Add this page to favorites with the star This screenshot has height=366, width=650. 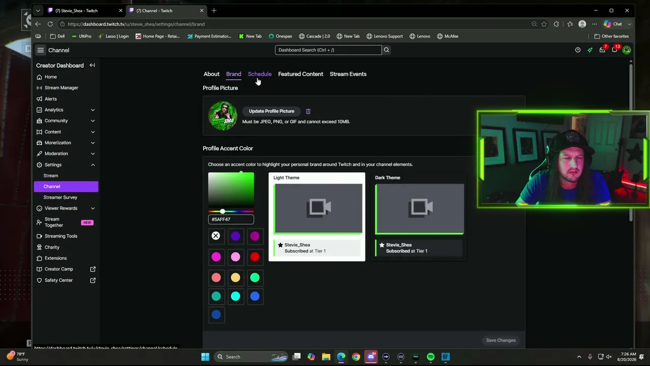point(544,24)
